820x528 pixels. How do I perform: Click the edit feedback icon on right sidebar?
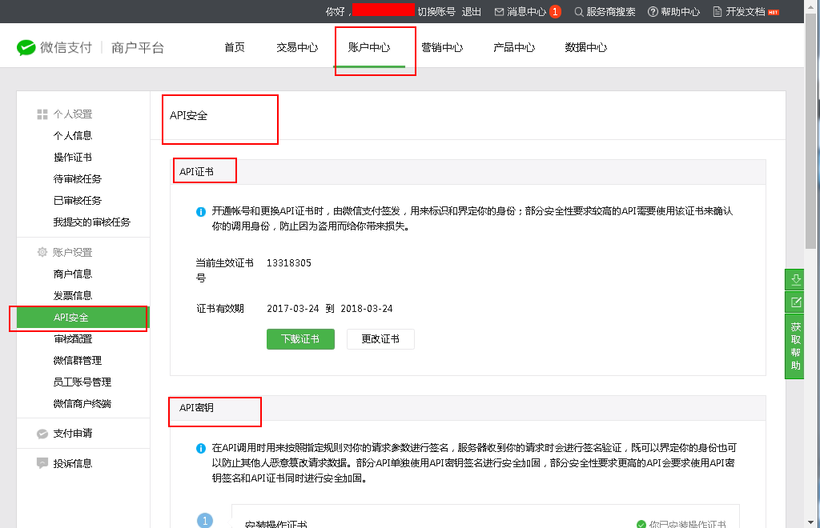tap(795, 302)
